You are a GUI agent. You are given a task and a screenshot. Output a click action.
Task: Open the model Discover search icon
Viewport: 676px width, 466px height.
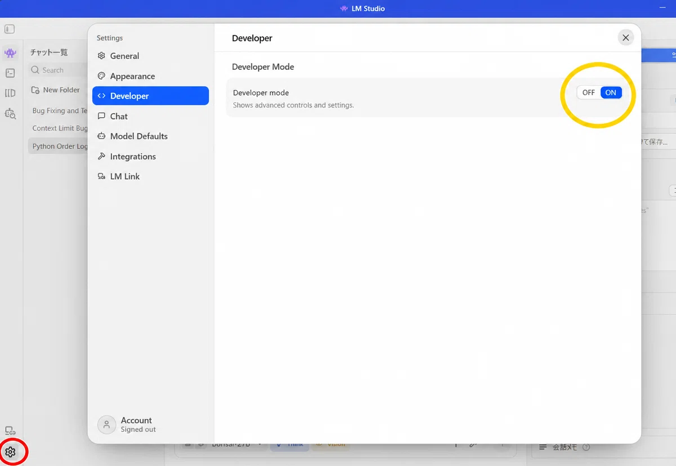click(10, 113)
